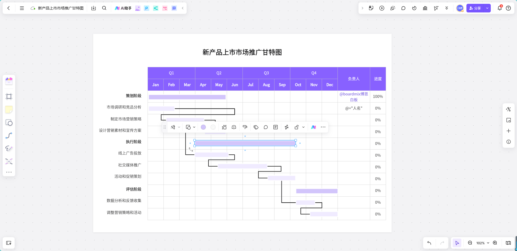Collapse the AI tools strip chevron
Screen dimensions: 517x251
coord(183,8)
